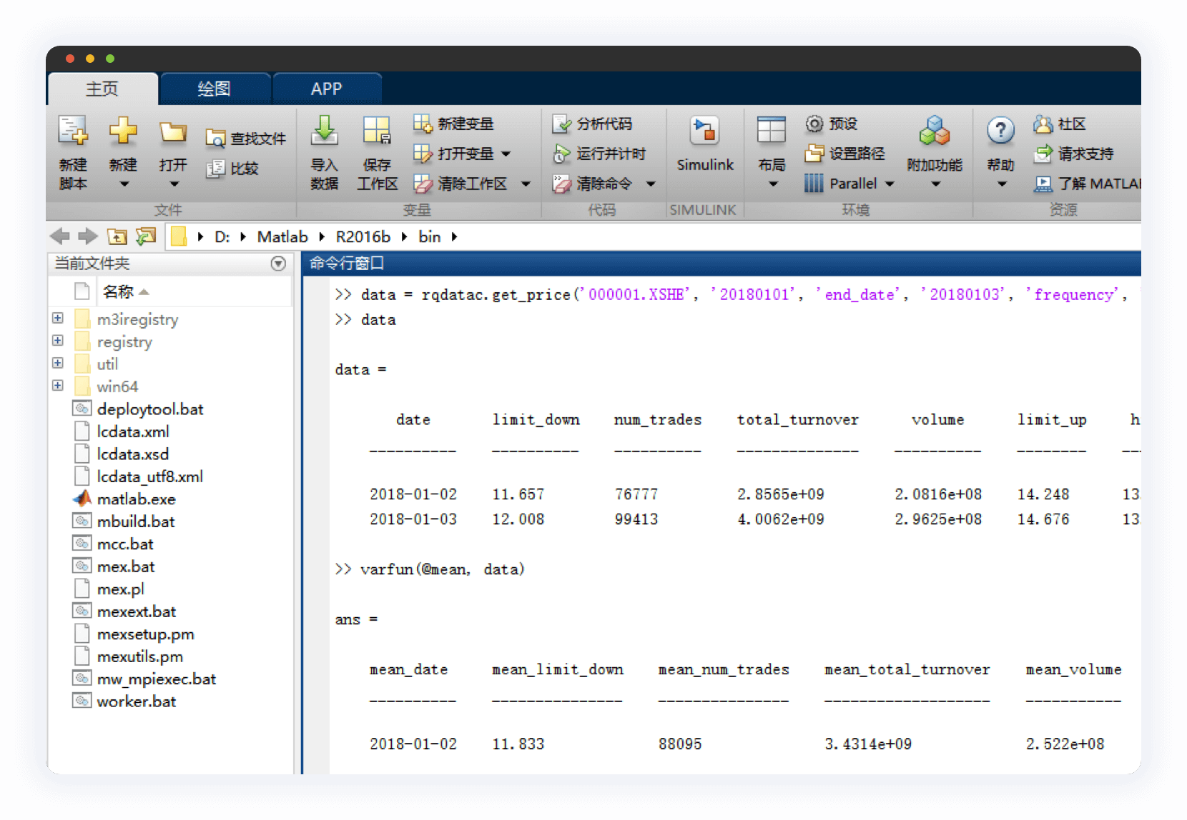Click the Save Workspace (保存工作区) icon
This screenshot has height=820, width=1187.
pyautogui.click(x=377, y=132)
